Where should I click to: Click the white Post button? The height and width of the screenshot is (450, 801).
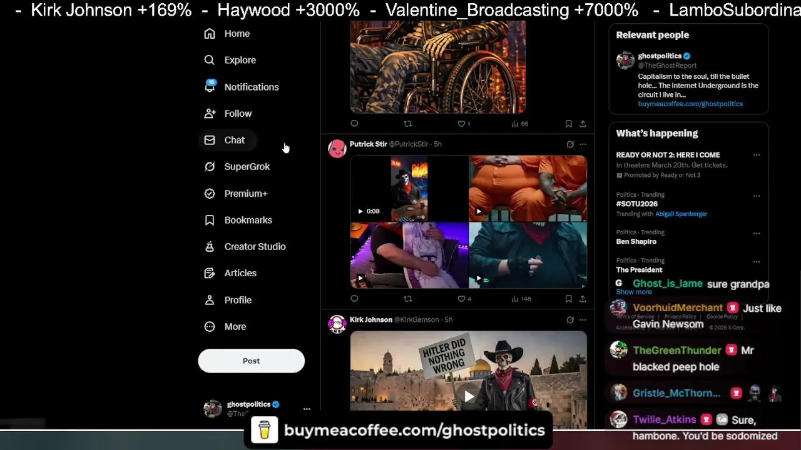pos(251,361)
